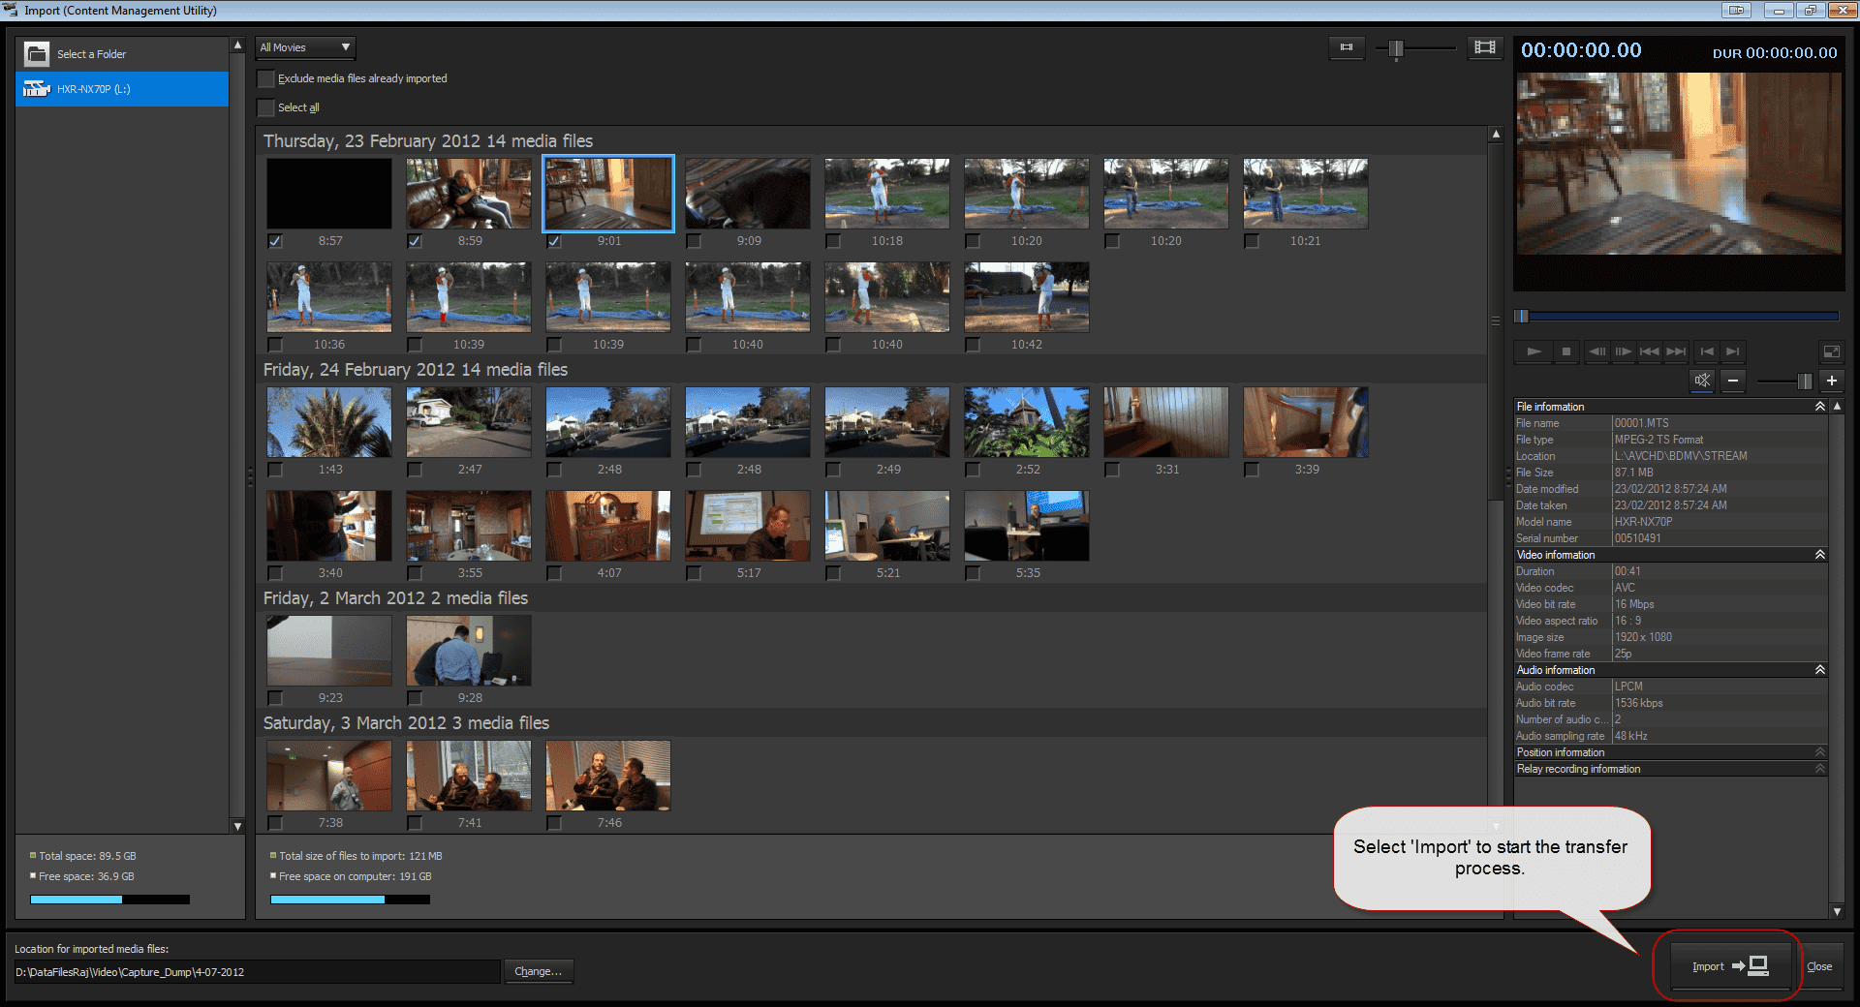Click the Change... location button
1860x1007 pixels.
pyautogui.click(x=538, y=971)
